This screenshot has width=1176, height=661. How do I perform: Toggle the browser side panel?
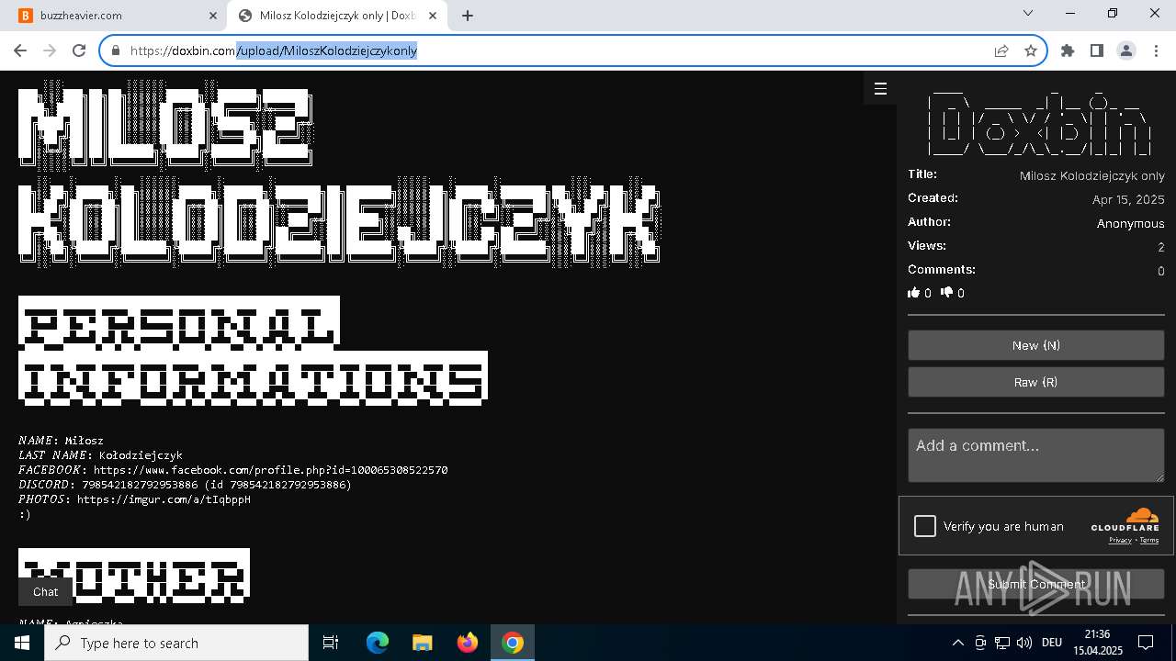1097,50
